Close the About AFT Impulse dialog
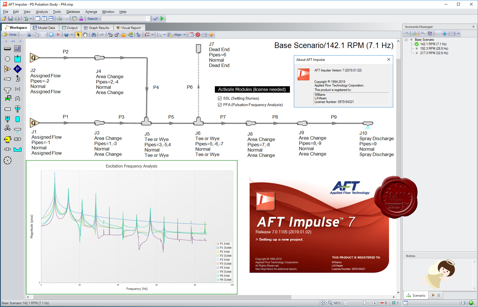Image resolution: width=478 pixels, height=307 pixels. 389,59
